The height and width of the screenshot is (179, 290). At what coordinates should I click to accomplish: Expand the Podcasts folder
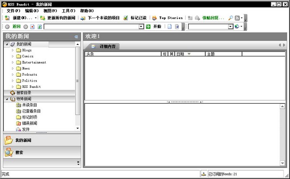pyautogui.click(x=13, y=75)
